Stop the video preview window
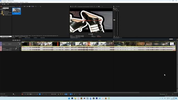Image resolution: width=178 pixels, height=100 pixels. (x=92, y=34)
